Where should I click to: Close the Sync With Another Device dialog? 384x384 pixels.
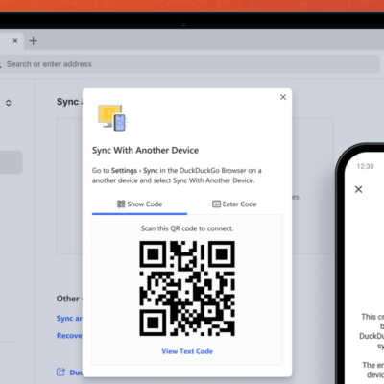click(283, 97)
